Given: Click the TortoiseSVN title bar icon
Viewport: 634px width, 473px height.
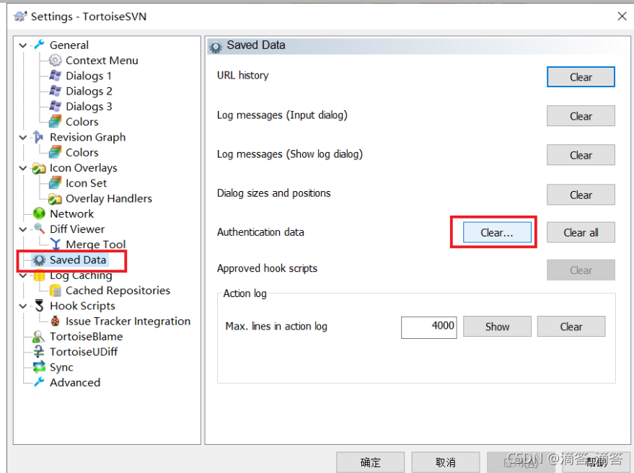Looking at the screenshot, I should click(x=20, y=16).
